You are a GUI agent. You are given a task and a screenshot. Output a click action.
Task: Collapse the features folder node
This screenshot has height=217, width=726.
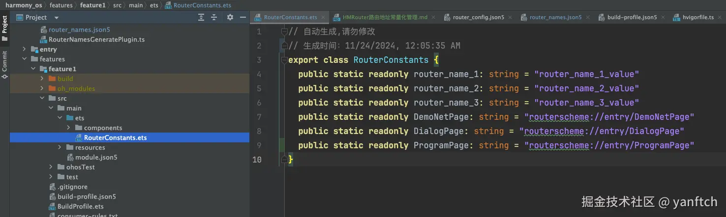tap(24, 59)
